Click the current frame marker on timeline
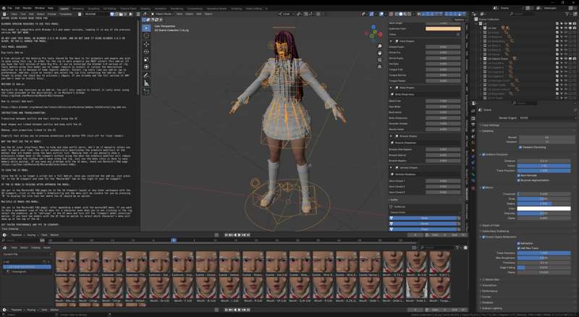 173,240
